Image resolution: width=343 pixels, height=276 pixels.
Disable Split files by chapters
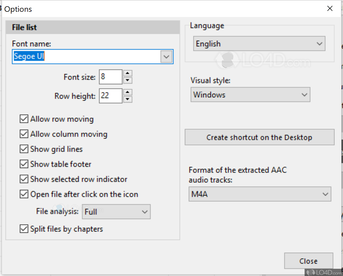click(x=24, y=229)
